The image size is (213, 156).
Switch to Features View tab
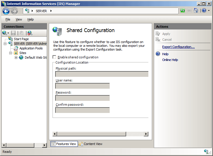click(x=64, y=144)
